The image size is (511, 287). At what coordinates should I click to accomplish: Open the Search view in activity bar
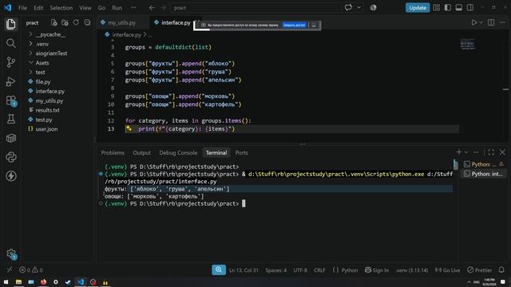pyautogui.click(x=10, y=43)
